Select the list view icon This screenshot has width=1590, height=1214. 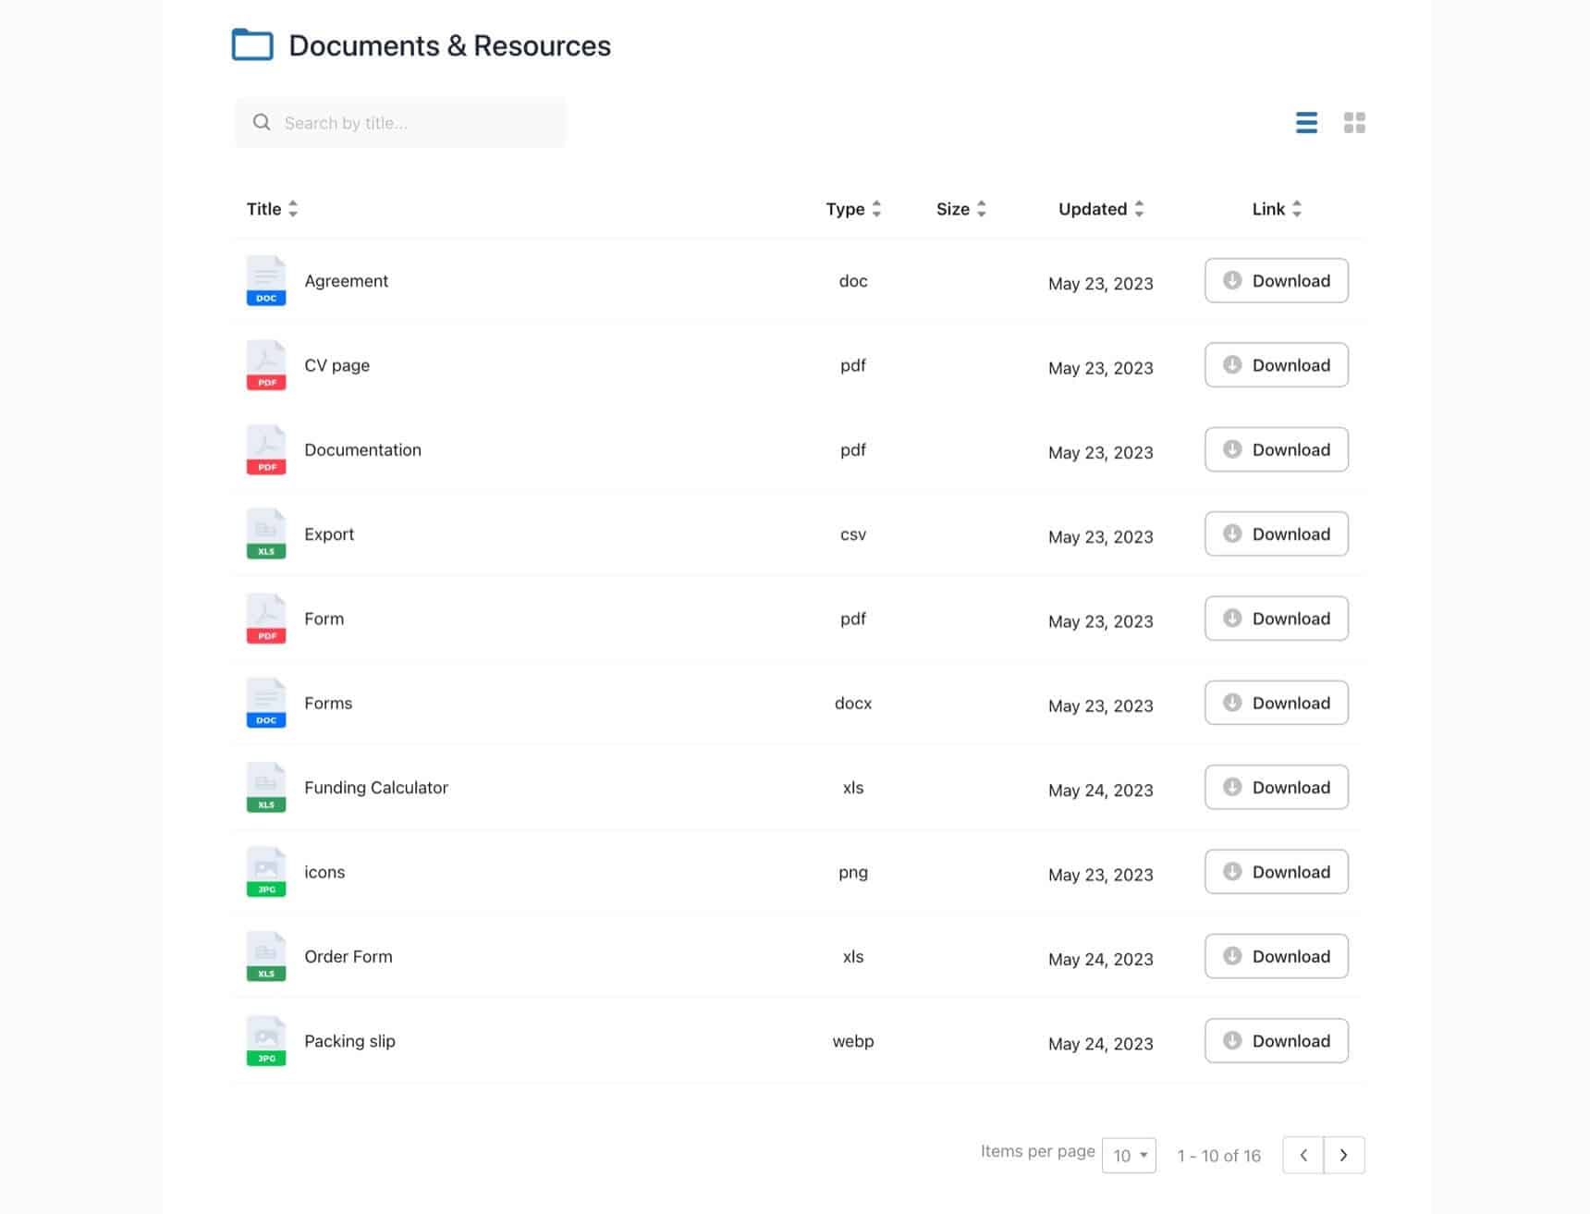coord(1306,122)
